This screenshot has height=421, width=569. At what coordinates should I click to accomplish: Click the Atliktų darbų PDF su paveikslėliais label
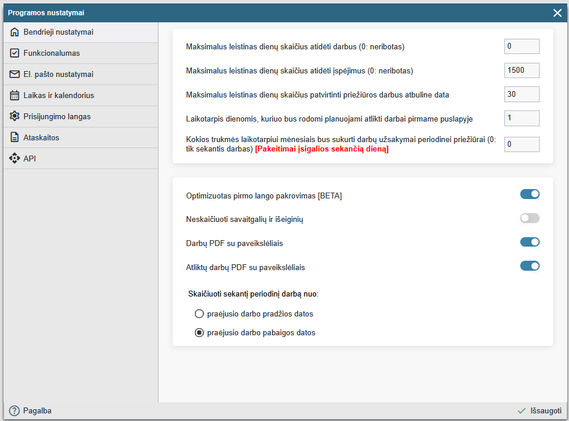click(x=245, y=268)
